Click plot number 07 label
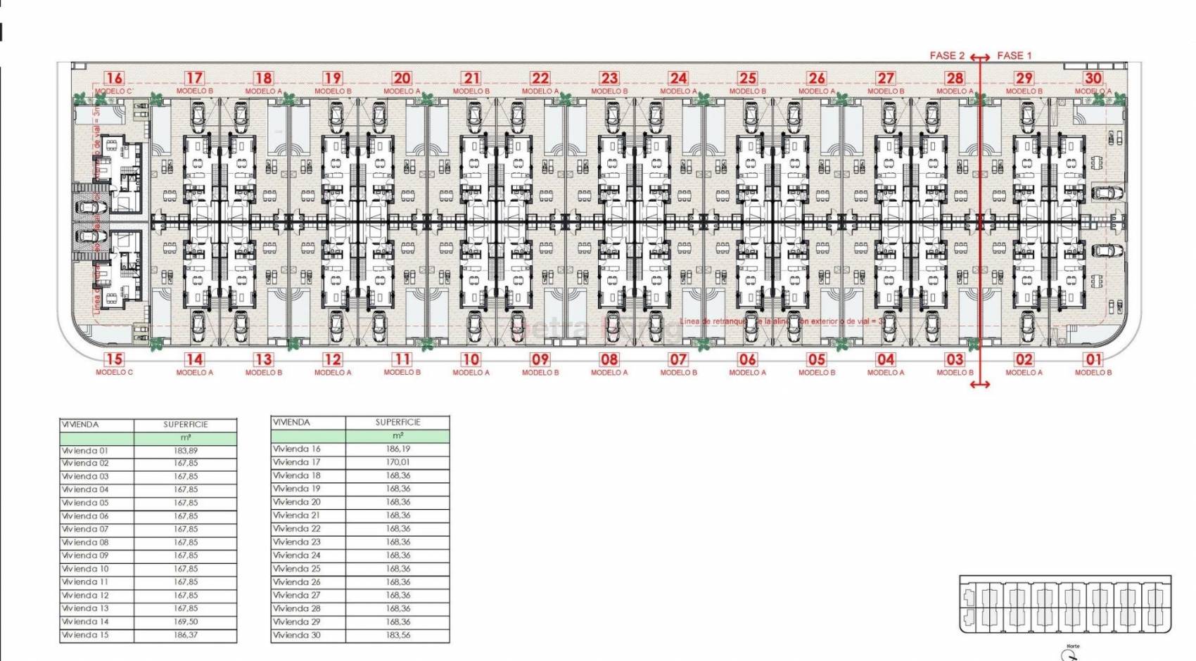Screen dimensions: 1196x661 pos(678,359)
